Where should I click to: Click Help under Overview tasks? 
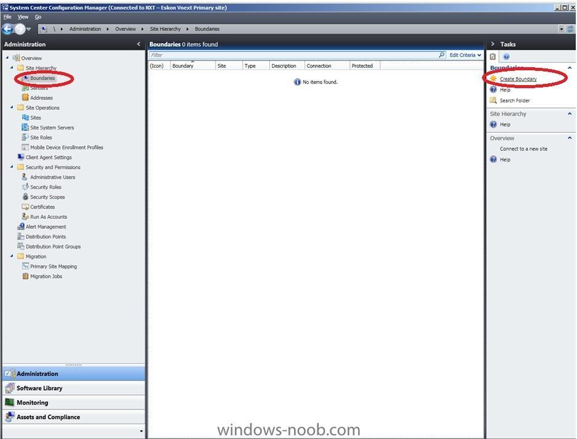coord(505,159)
